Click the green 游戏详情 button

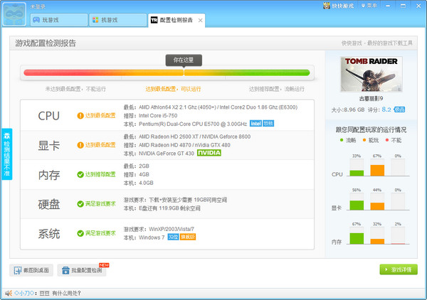click(x=399, y=269)
